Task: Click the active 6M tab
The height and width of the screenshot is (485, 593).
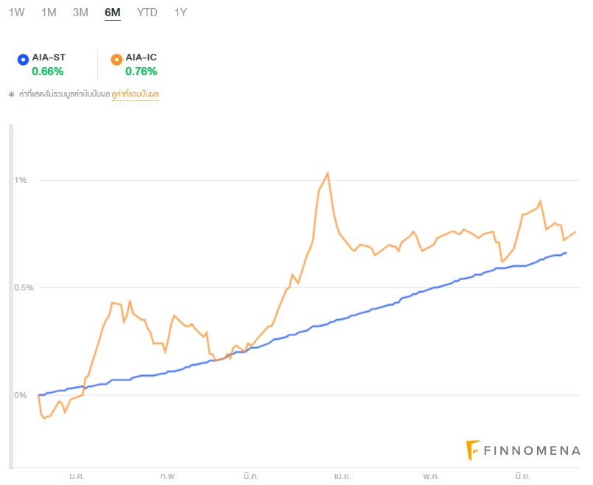Action: (113, 13)
